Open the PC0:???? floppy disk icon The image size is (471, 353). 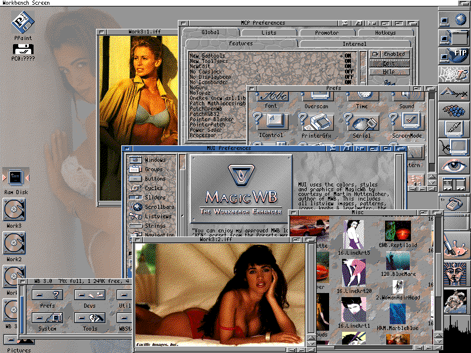23,49
